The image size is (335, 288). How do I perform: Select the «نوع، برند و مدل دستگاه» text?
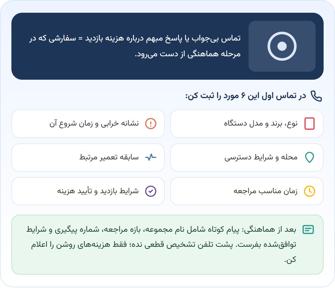[261, 124]
